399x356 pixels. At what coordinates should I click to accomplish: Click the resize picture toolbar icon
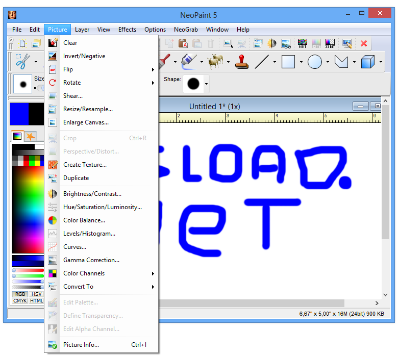click(x=258, y=43)
